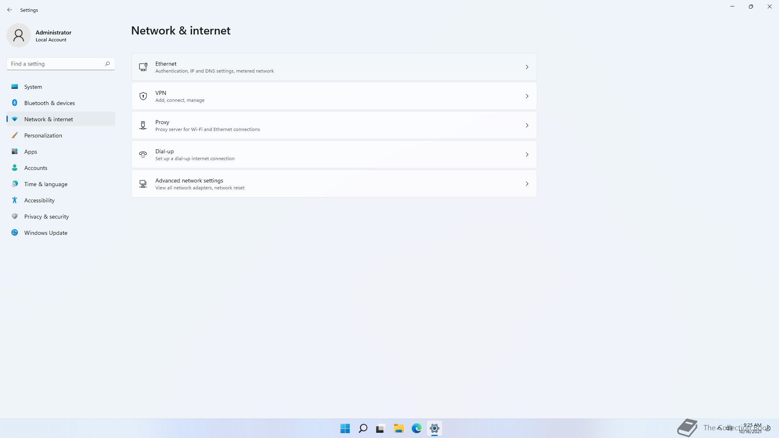The image size is (779, 438).
Task: Click the VPN shield icon
Action: point(143,96)
